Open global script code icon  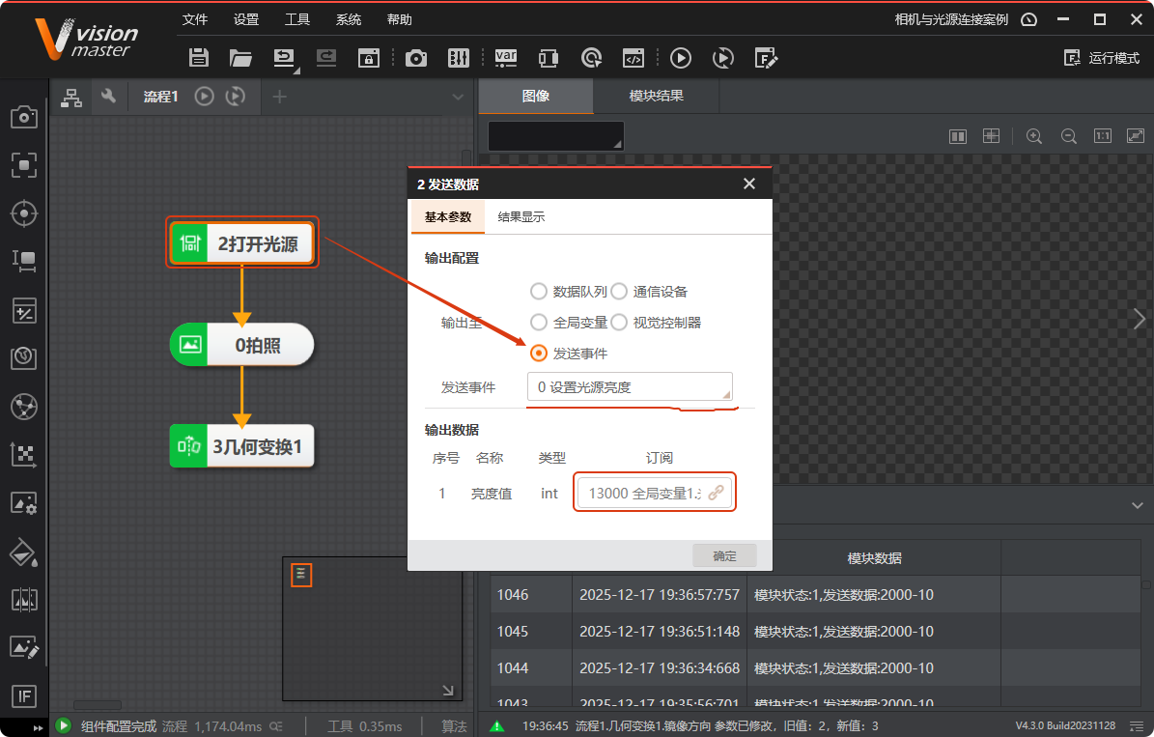coord(633,57)
